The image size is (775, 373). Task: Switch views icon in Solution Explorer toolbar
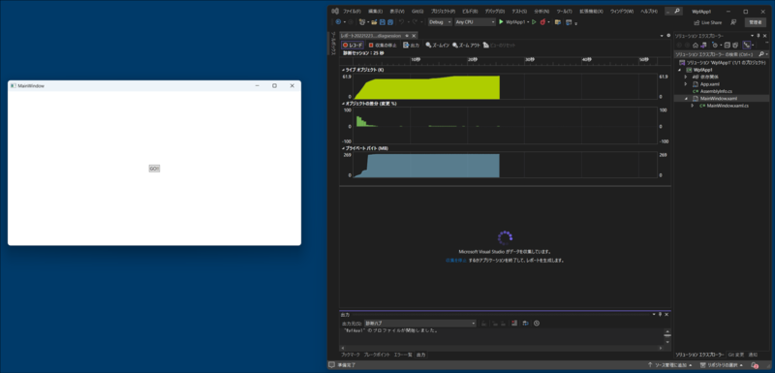tap(703, 45)
